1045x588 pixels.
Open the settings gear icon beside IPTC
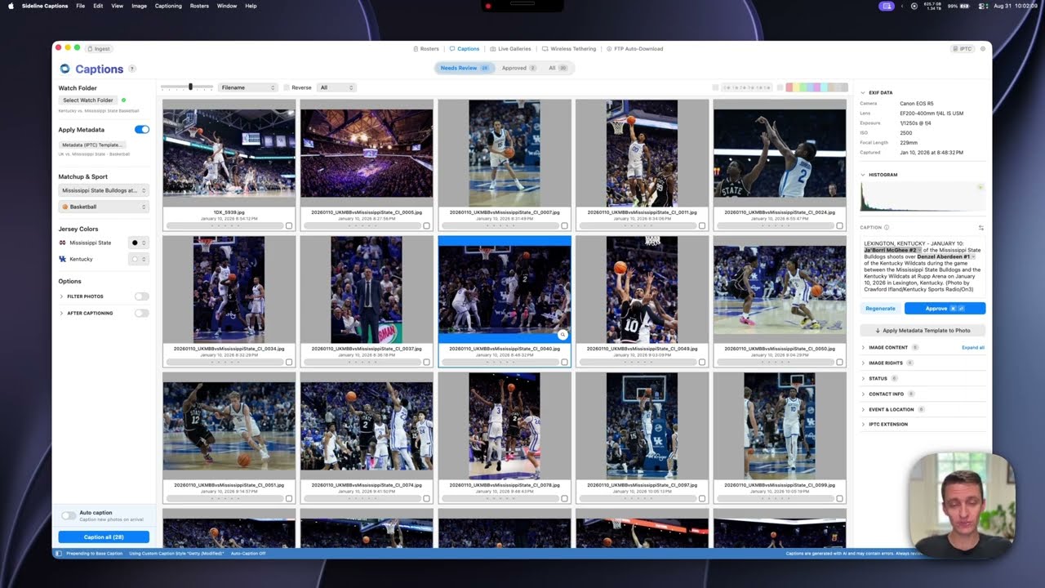click(x=983, y=49)
